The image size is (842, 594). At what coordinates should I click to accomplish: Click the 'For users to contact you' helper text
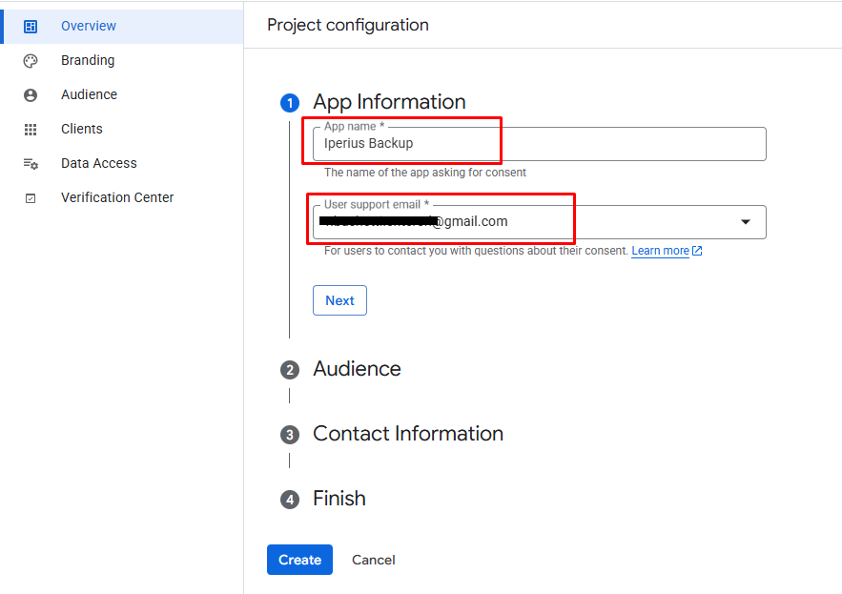(477, 251)
